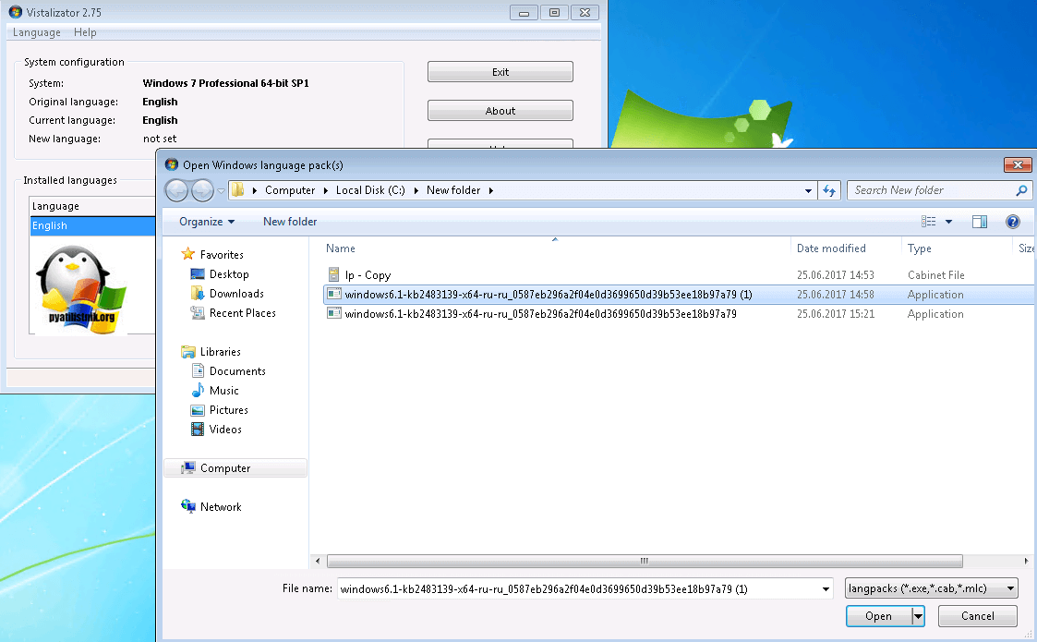Click the Network icon in navigation pane
The height and width of the screenshot is (642, 1037).
coord(188,506)
